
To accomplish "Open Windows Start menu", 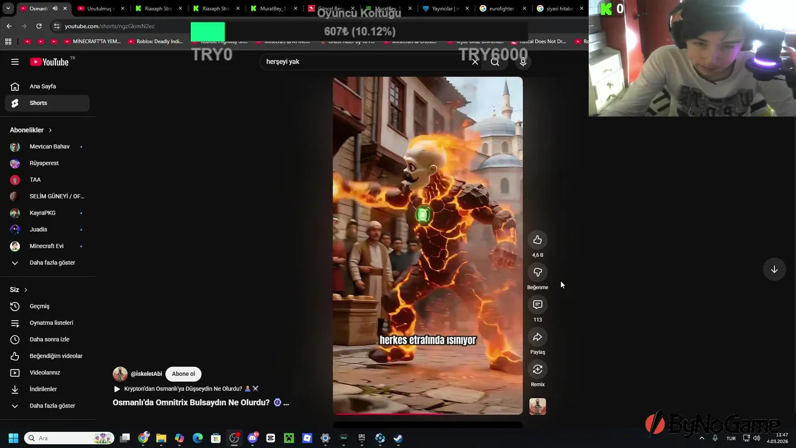I will click(13, 438).
